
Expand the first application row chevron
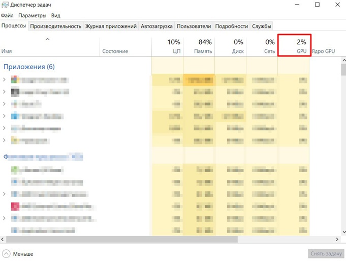tap(4, 79)
